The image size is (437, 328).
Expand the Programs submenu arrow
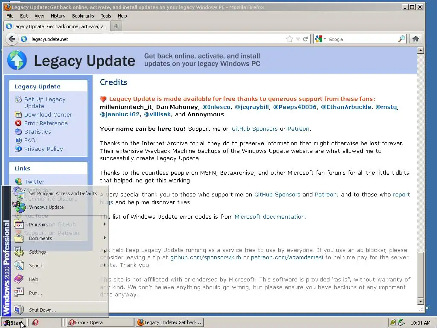tap(105, 224)
